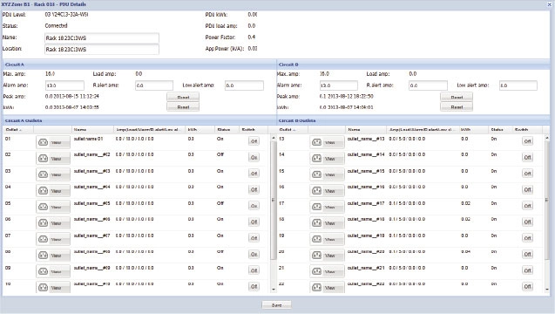Image resolution: width=555 pixels, height=314 pixels.
Task: Edit the PDU Name field
Action: pos(102,38)
